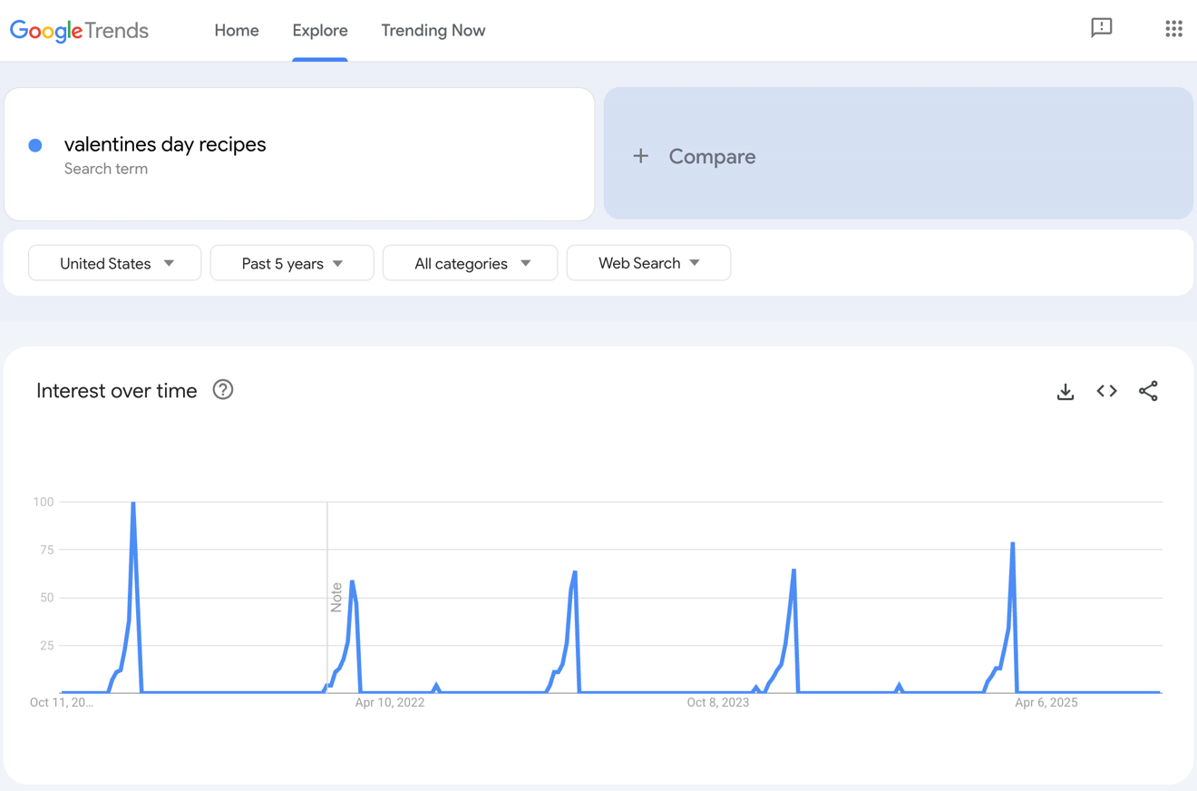Open the Trending Now section
Screen dimensions: 1197x791
pos(433,30)
